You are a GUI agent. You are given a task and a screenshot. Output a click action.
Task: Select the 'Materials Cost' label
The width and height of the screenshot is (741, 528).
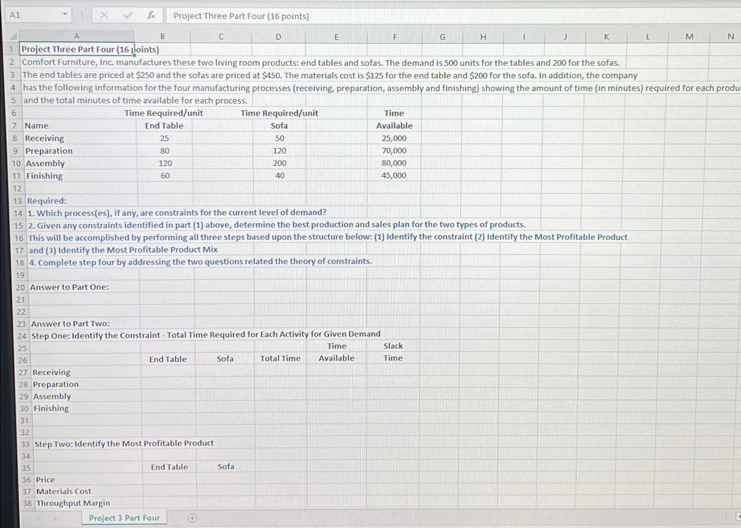[64, 491]
